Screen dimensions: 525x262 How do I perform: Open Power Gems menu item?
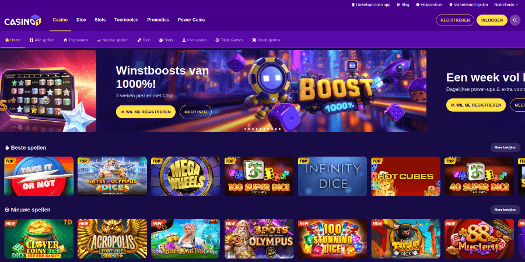191,20
